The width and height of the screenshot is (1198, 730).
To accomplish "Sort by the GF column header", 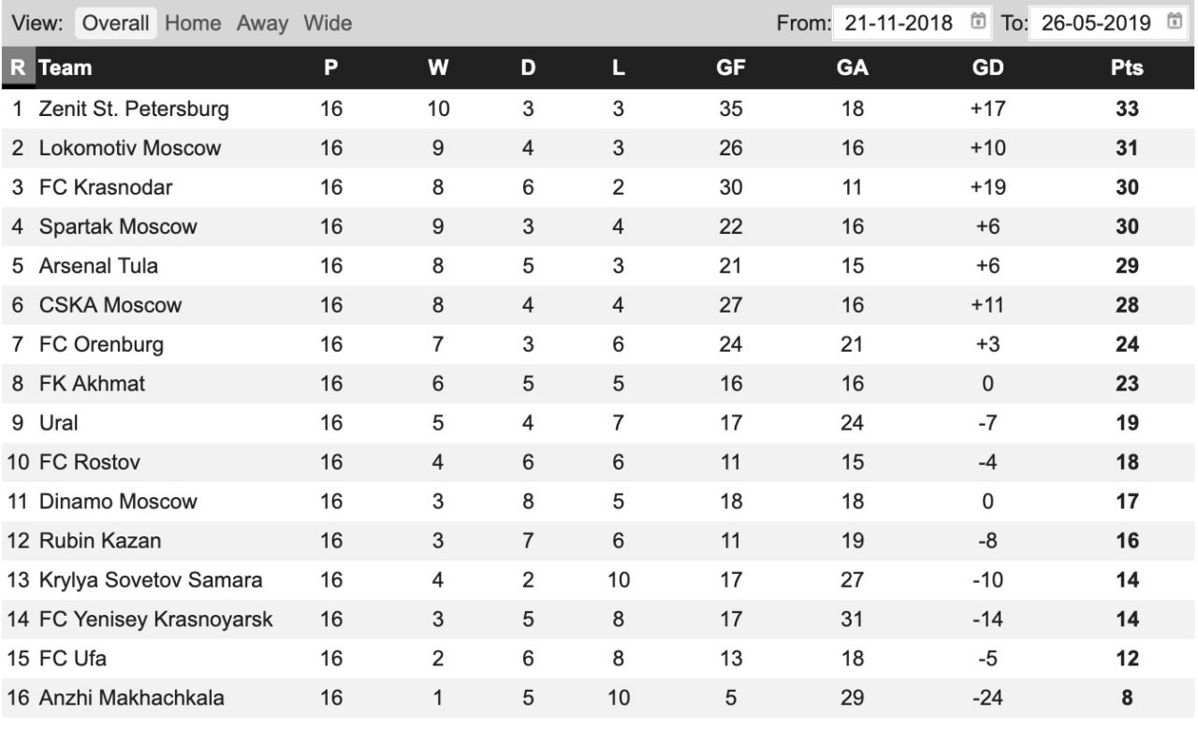I will tap(730, 68).
